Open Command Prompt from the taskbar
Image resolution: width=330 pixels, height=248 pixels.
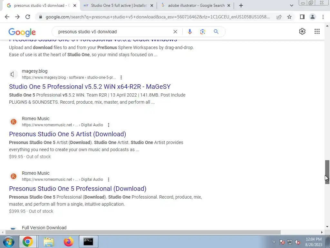(88, 242)
